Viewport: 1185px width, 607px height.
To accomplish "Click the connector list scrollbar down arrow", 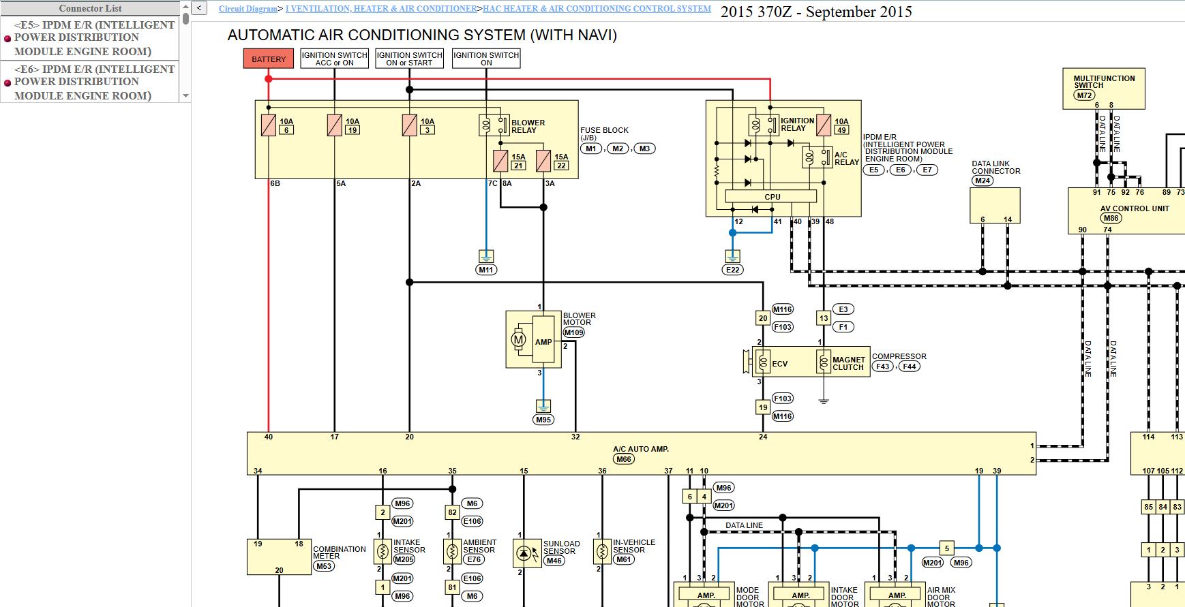I will (x=185, y=96).
